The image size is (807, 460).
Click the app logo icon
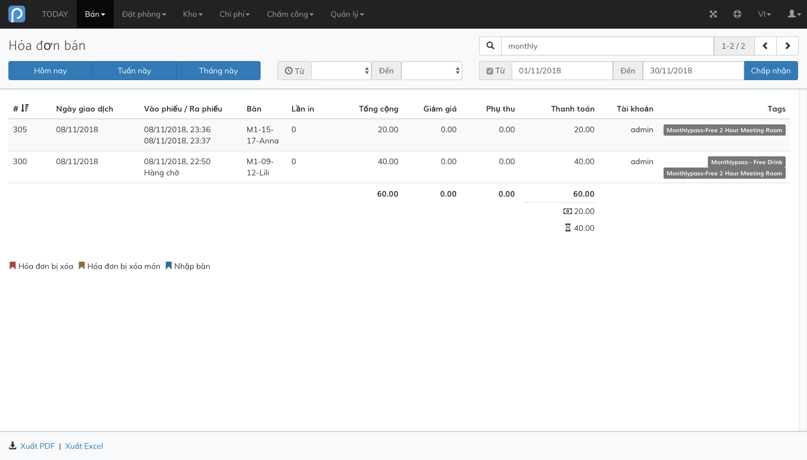17,14
